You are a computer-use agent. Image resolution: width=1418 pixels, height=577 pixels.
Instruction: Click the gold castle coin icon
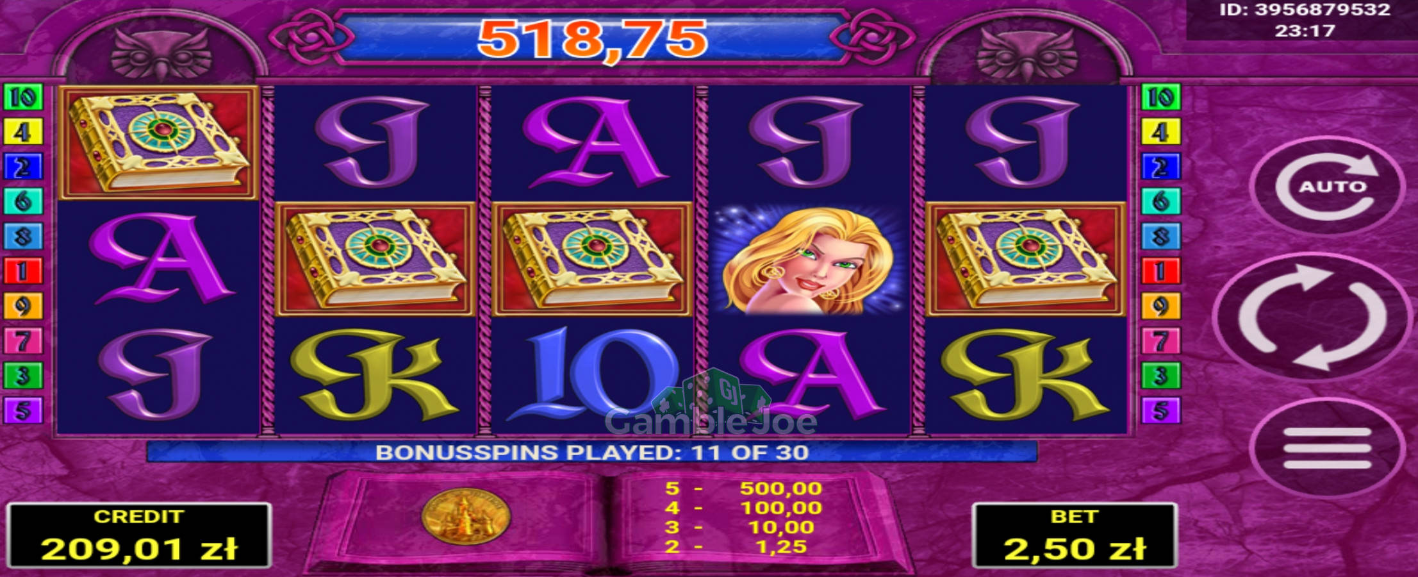click(466, 517)
